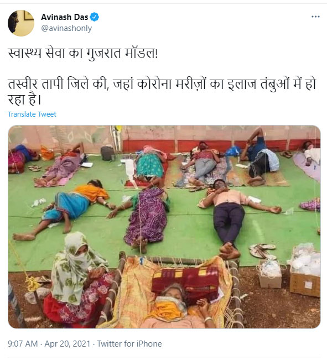Click the word रहा है। ending the tweet

24,100
